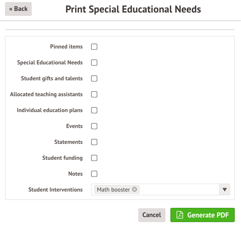Go back using the Back button
The width and height of the screenshot is (241, 225).
point(18,9)
